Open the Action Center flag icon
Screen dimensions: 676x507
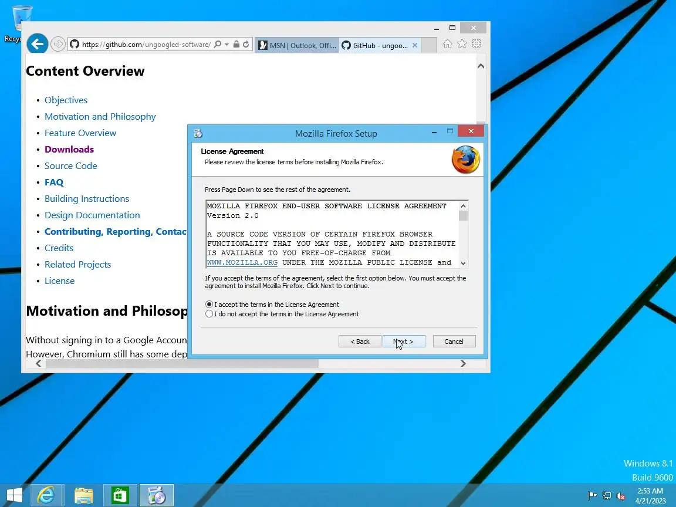tap(592, 496)
